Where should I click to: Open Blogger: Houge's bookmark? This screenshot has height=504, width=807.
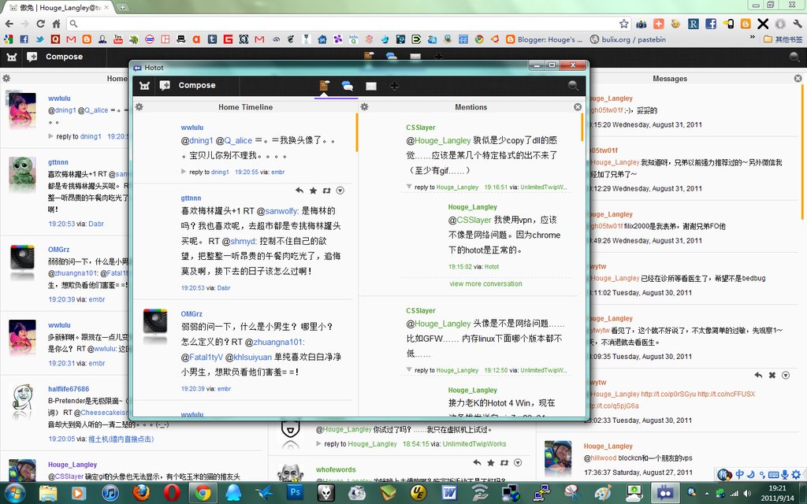(x=544, y=39)
